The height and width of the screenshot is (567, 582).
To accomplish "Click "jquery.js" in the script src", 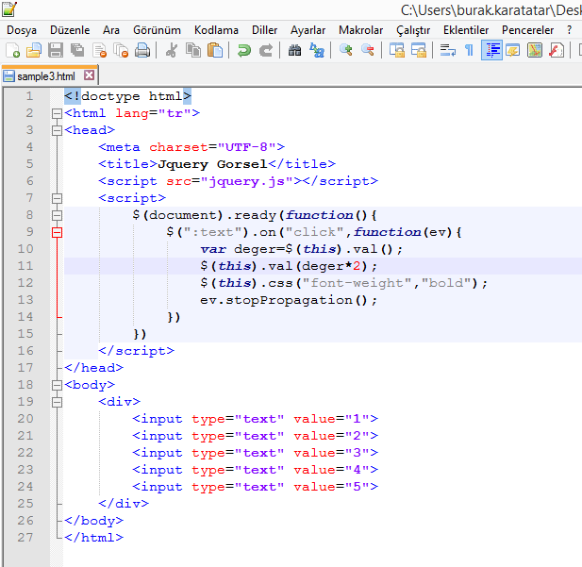I will [x=246, y=181].
